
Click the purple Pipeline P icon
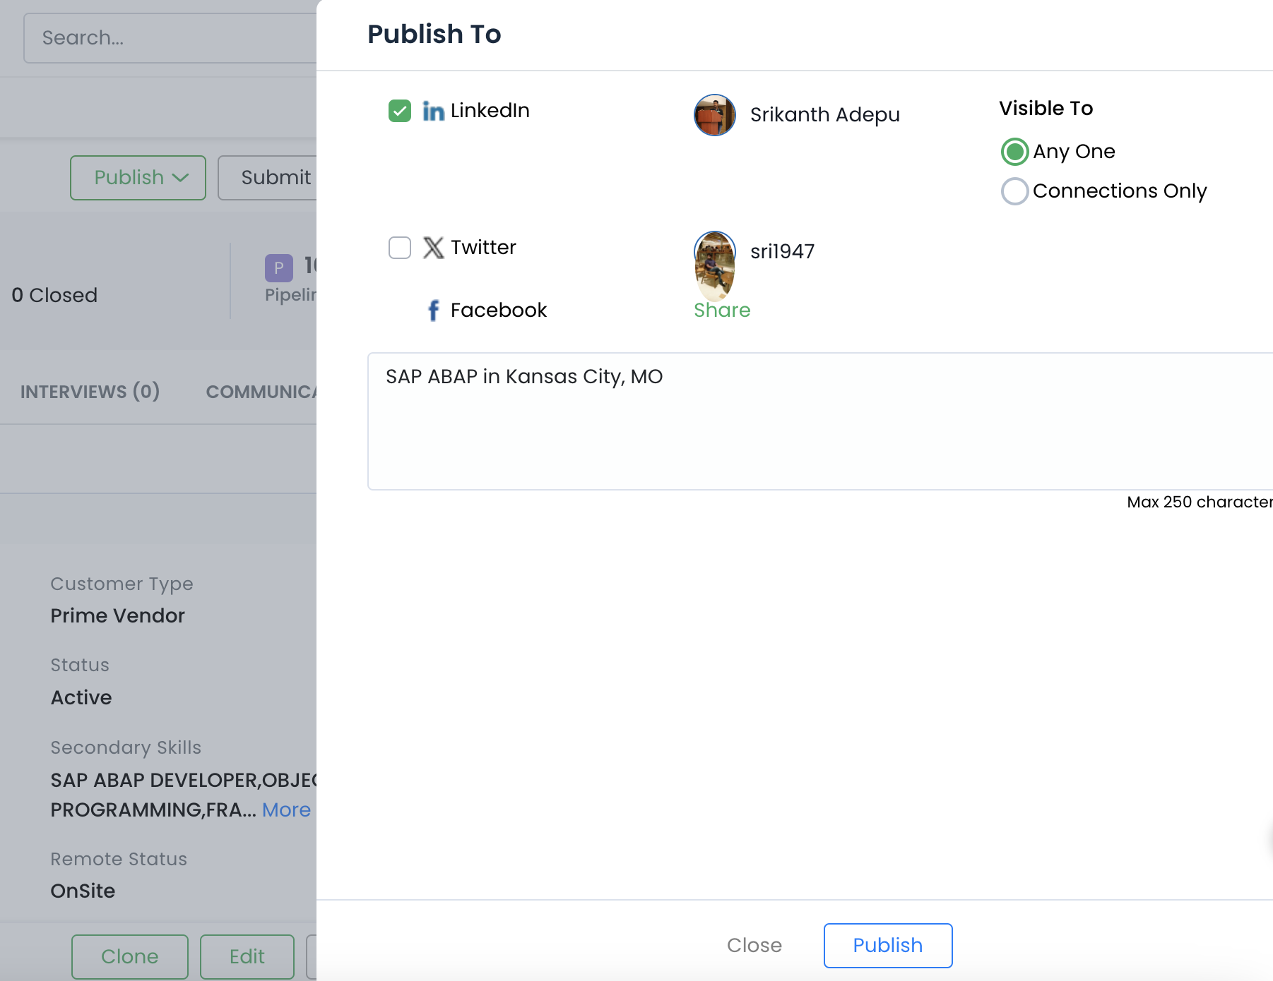[278, 267]
